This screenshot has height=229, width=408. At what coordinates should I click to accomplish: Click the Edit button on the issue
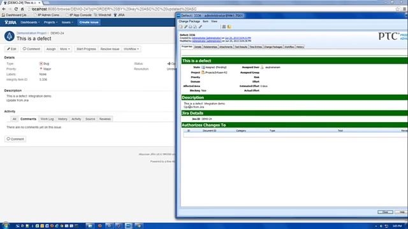(x=11, y=49)
